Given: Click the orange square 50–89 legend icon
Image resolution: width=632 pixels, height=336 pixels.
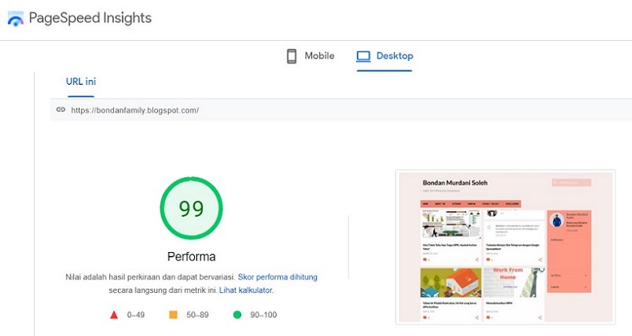Looking at the screenshot, I should click(x=173, y=315).
